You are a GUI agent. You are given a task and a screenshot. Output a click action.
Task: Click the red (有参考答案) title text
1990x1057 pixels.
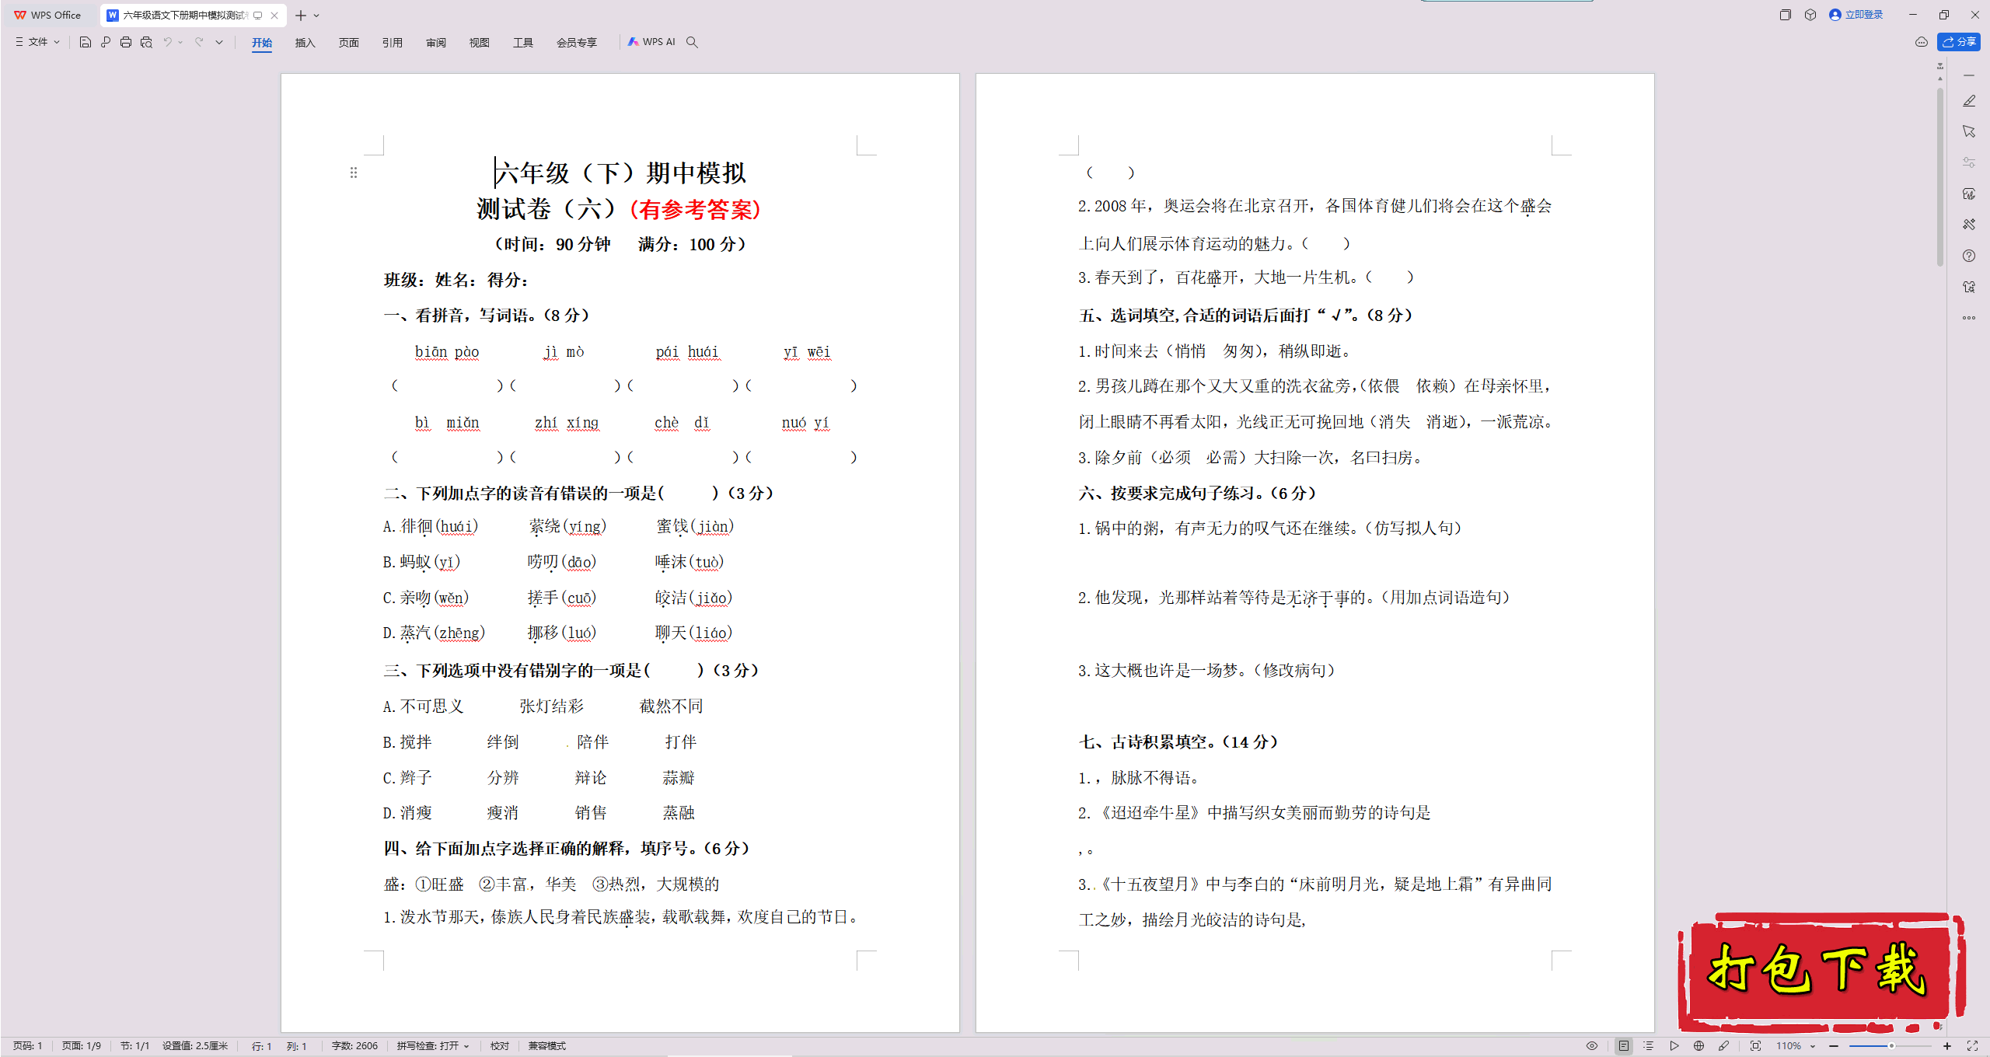coord(695,209)
